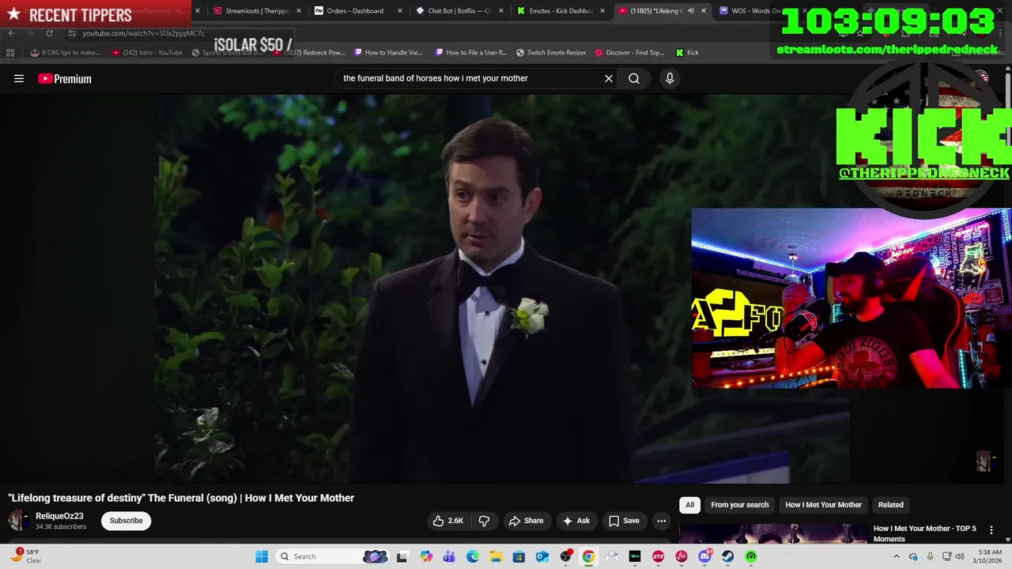The height and width of the screenshot is (569, 1012).
Task: Open the green Kick app in taskbar
Action: click(x=751, y=556)
